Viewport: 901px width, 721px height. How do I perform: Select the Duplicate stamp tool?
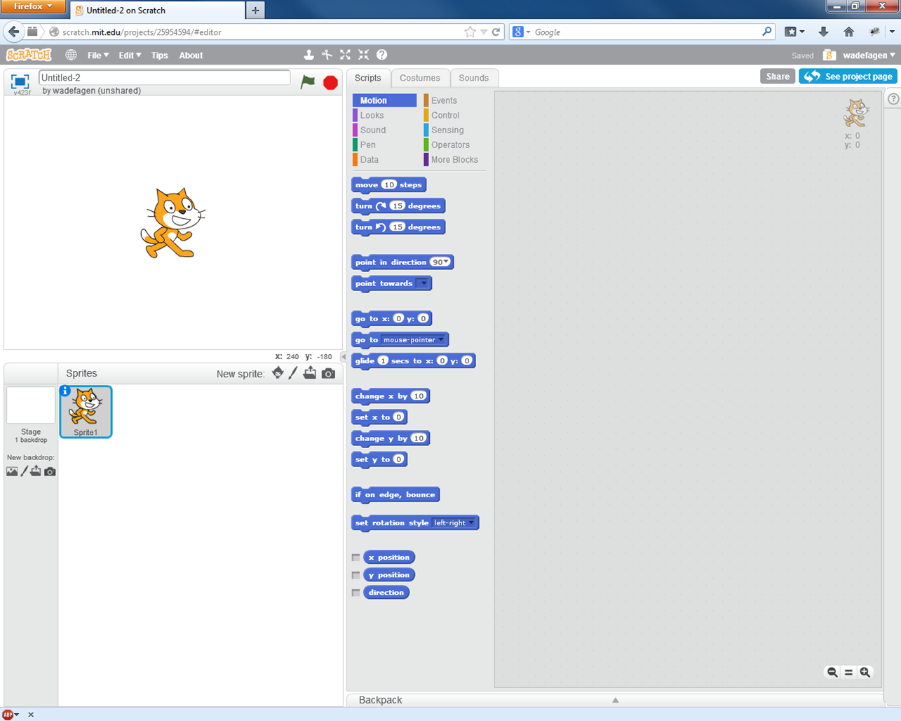coord(309,55)
